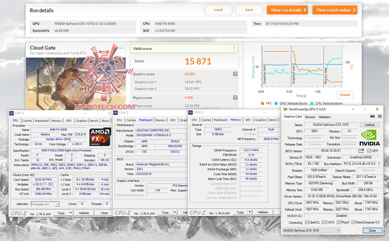The height and width of the screenshot is (241, 389).
Task: Click the Valid score help question icon
Action: click(x=234, y=49)
